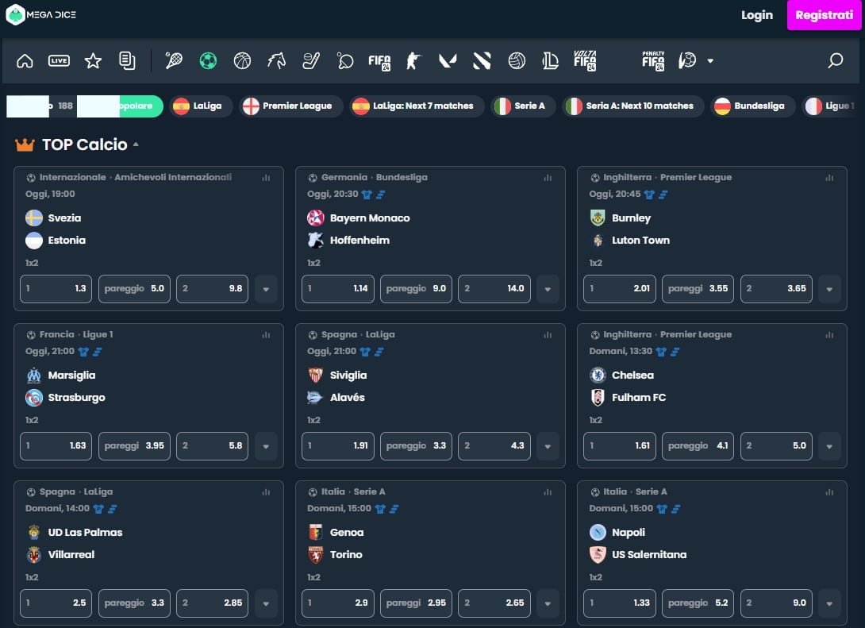Show statistics for Svezia vs Estonia
The height and width of the screenshot is (628, 865).
[266, 178]
